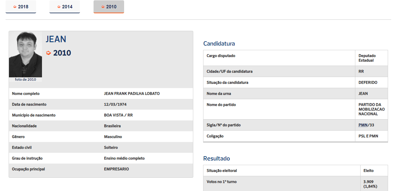This screenshot has width=397, height=191.
Task: Click the orange arrow beside 2010 heading
Action: 48,53
